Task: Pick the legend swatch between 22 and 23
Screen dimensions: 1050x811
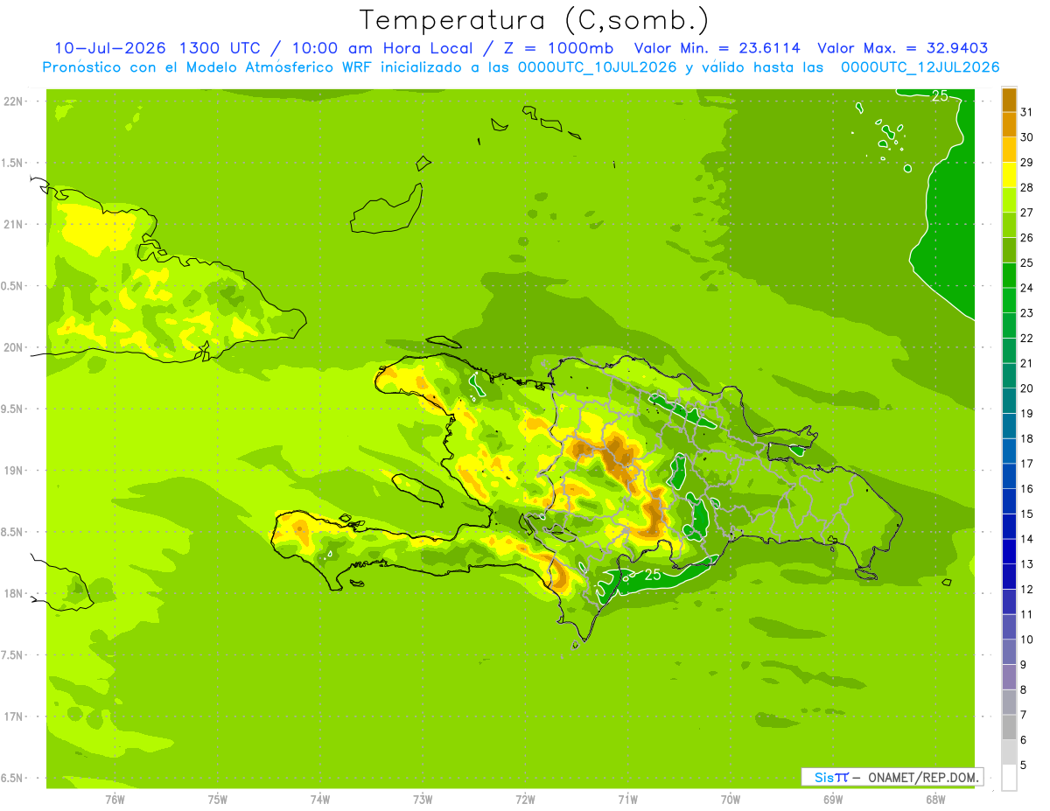Action: coord(1010,325)
